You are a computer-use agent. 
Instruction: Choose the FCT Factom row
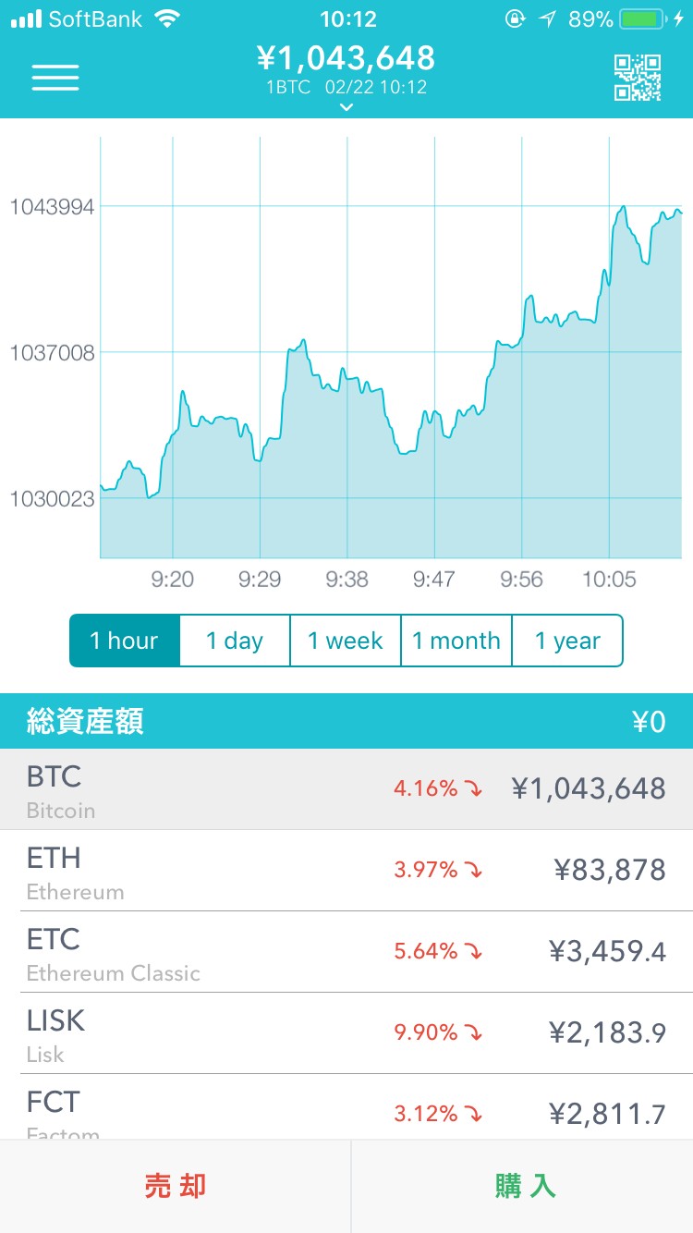point(346,1109)
